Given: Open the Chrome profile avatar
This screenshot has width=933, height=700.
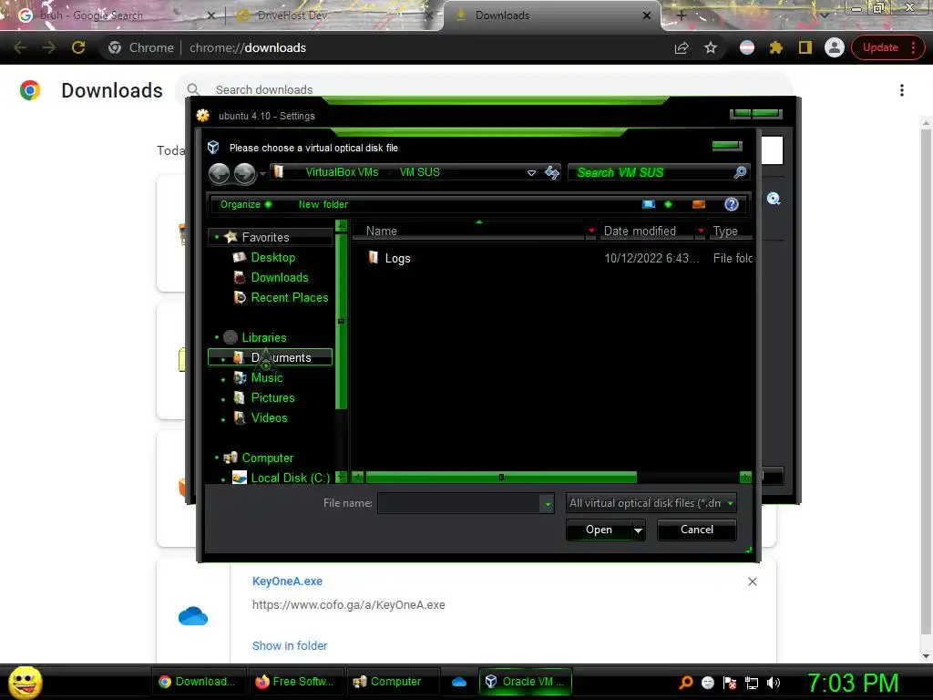Looking at the screenshot, I should [835, 47].
